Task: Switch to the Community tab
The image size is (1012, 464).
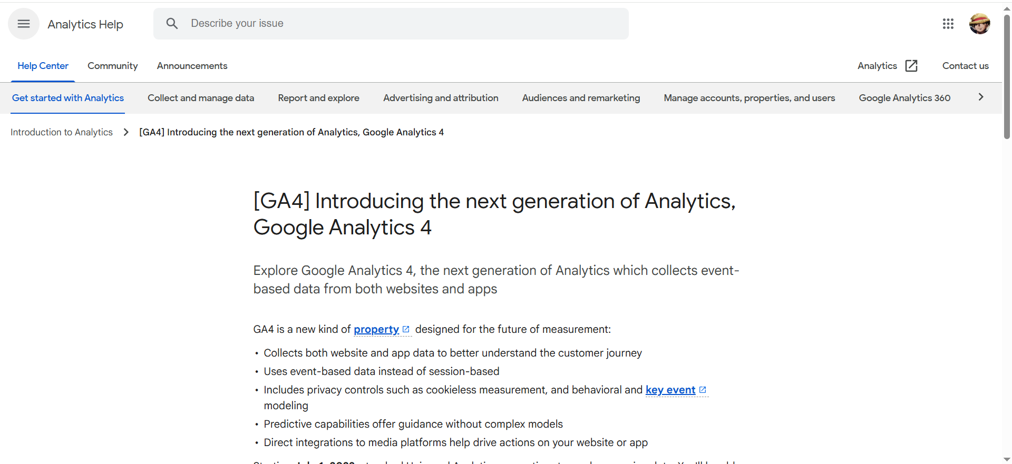Action: (112, 66)
